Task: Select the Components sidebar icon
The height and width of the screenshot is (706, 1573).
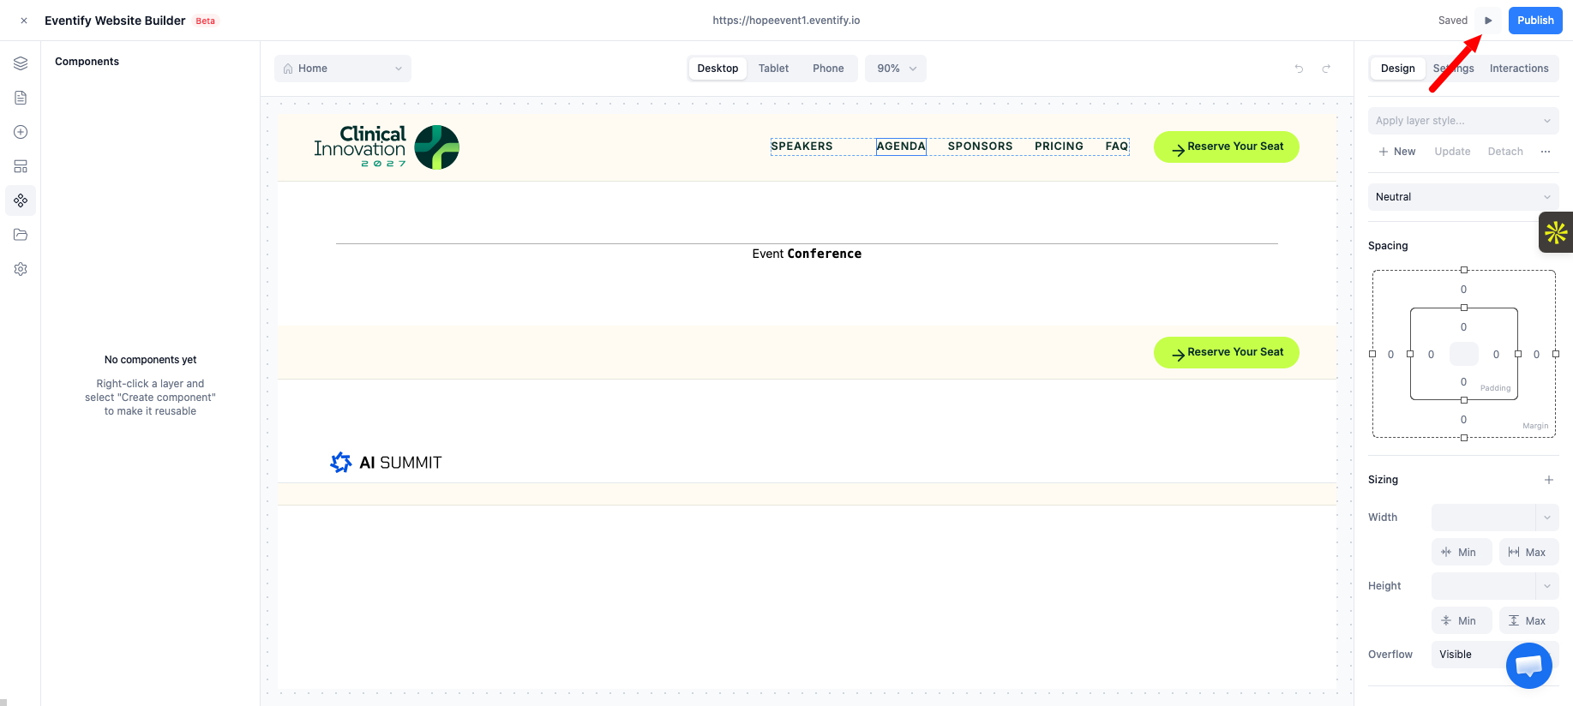Action: pos(21,200)
